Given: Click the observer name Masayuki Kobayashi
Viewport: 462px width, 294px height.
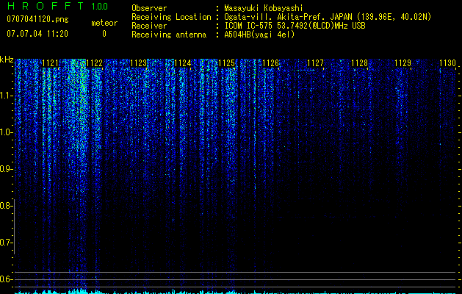Looking at the screenshot, I should 264,8.
